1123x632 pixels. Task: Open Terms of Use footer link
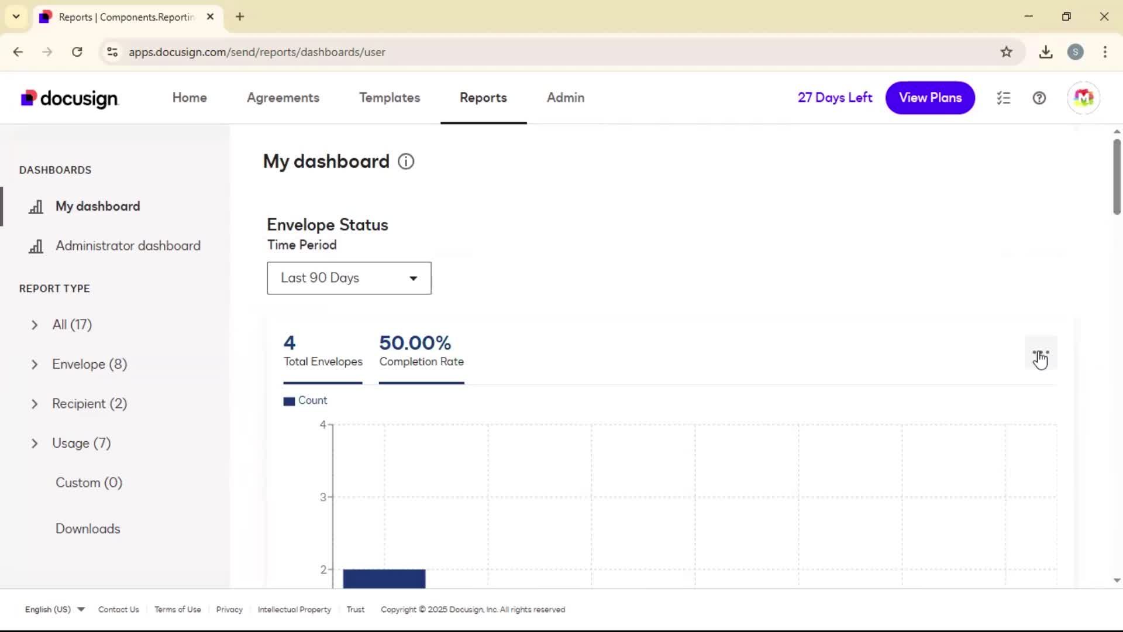(x=178, y=609)
